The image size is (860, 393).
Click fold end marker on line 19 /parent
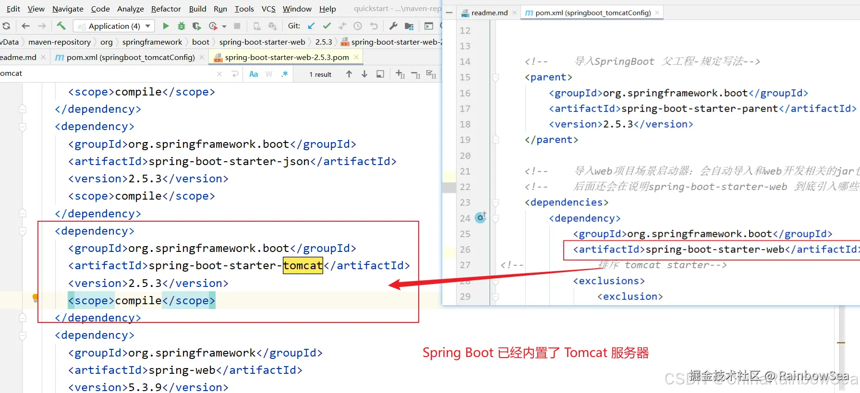coord(496,140)
